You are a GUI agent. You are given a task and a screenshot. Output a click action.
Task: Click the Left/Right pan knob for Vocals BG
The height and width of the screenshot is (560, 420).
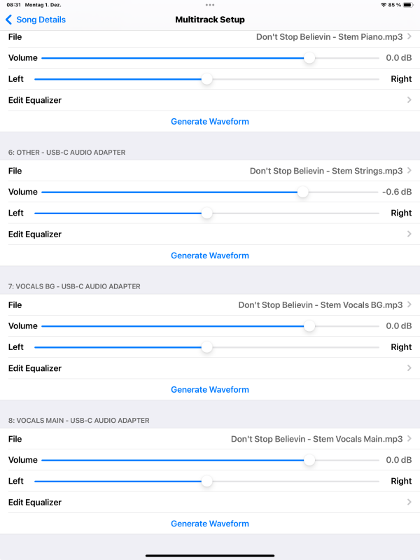(206, 347)
